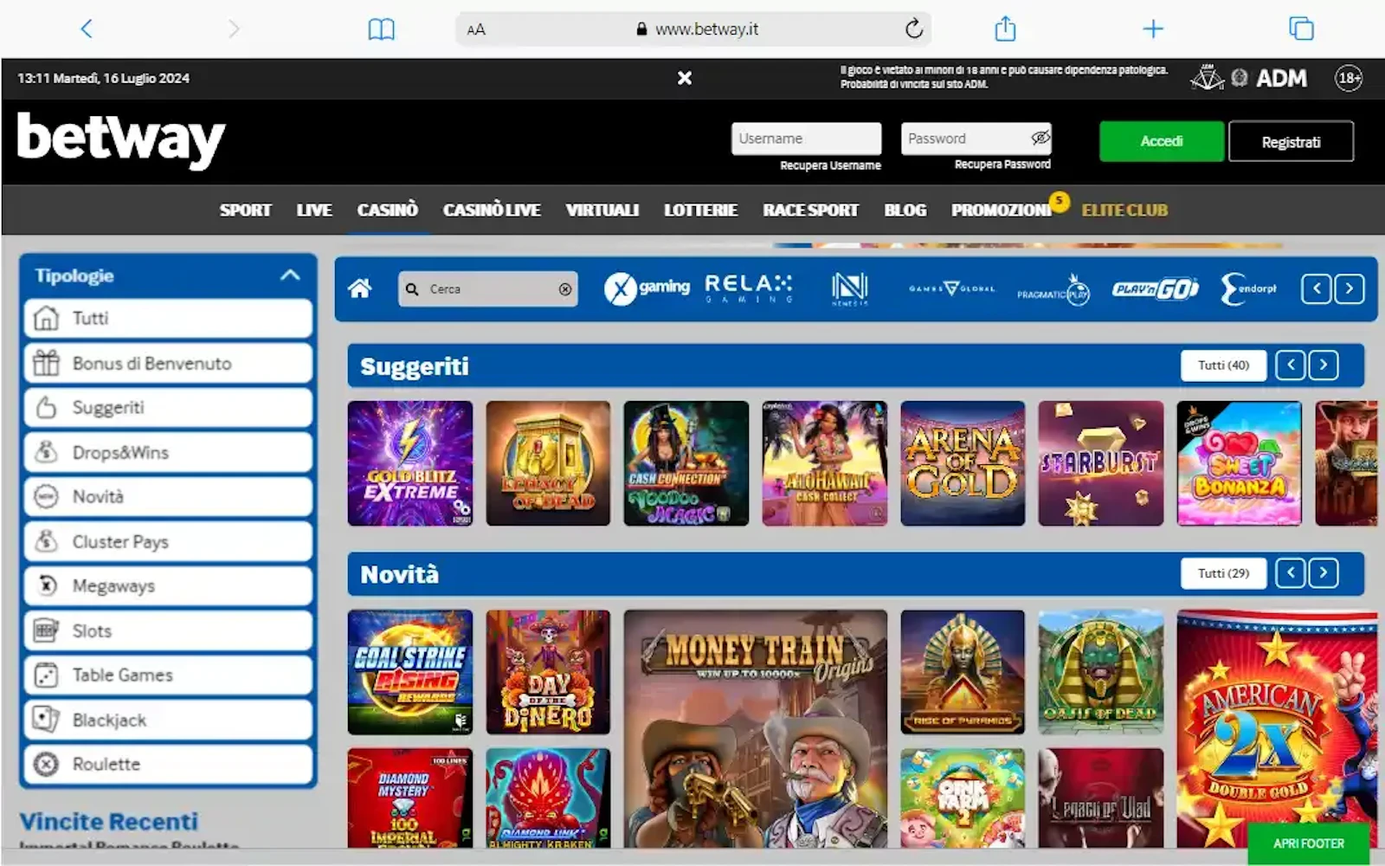Focus the Username input field
The width and height of the screenshot is (1385, 866).
coord(805,139)
